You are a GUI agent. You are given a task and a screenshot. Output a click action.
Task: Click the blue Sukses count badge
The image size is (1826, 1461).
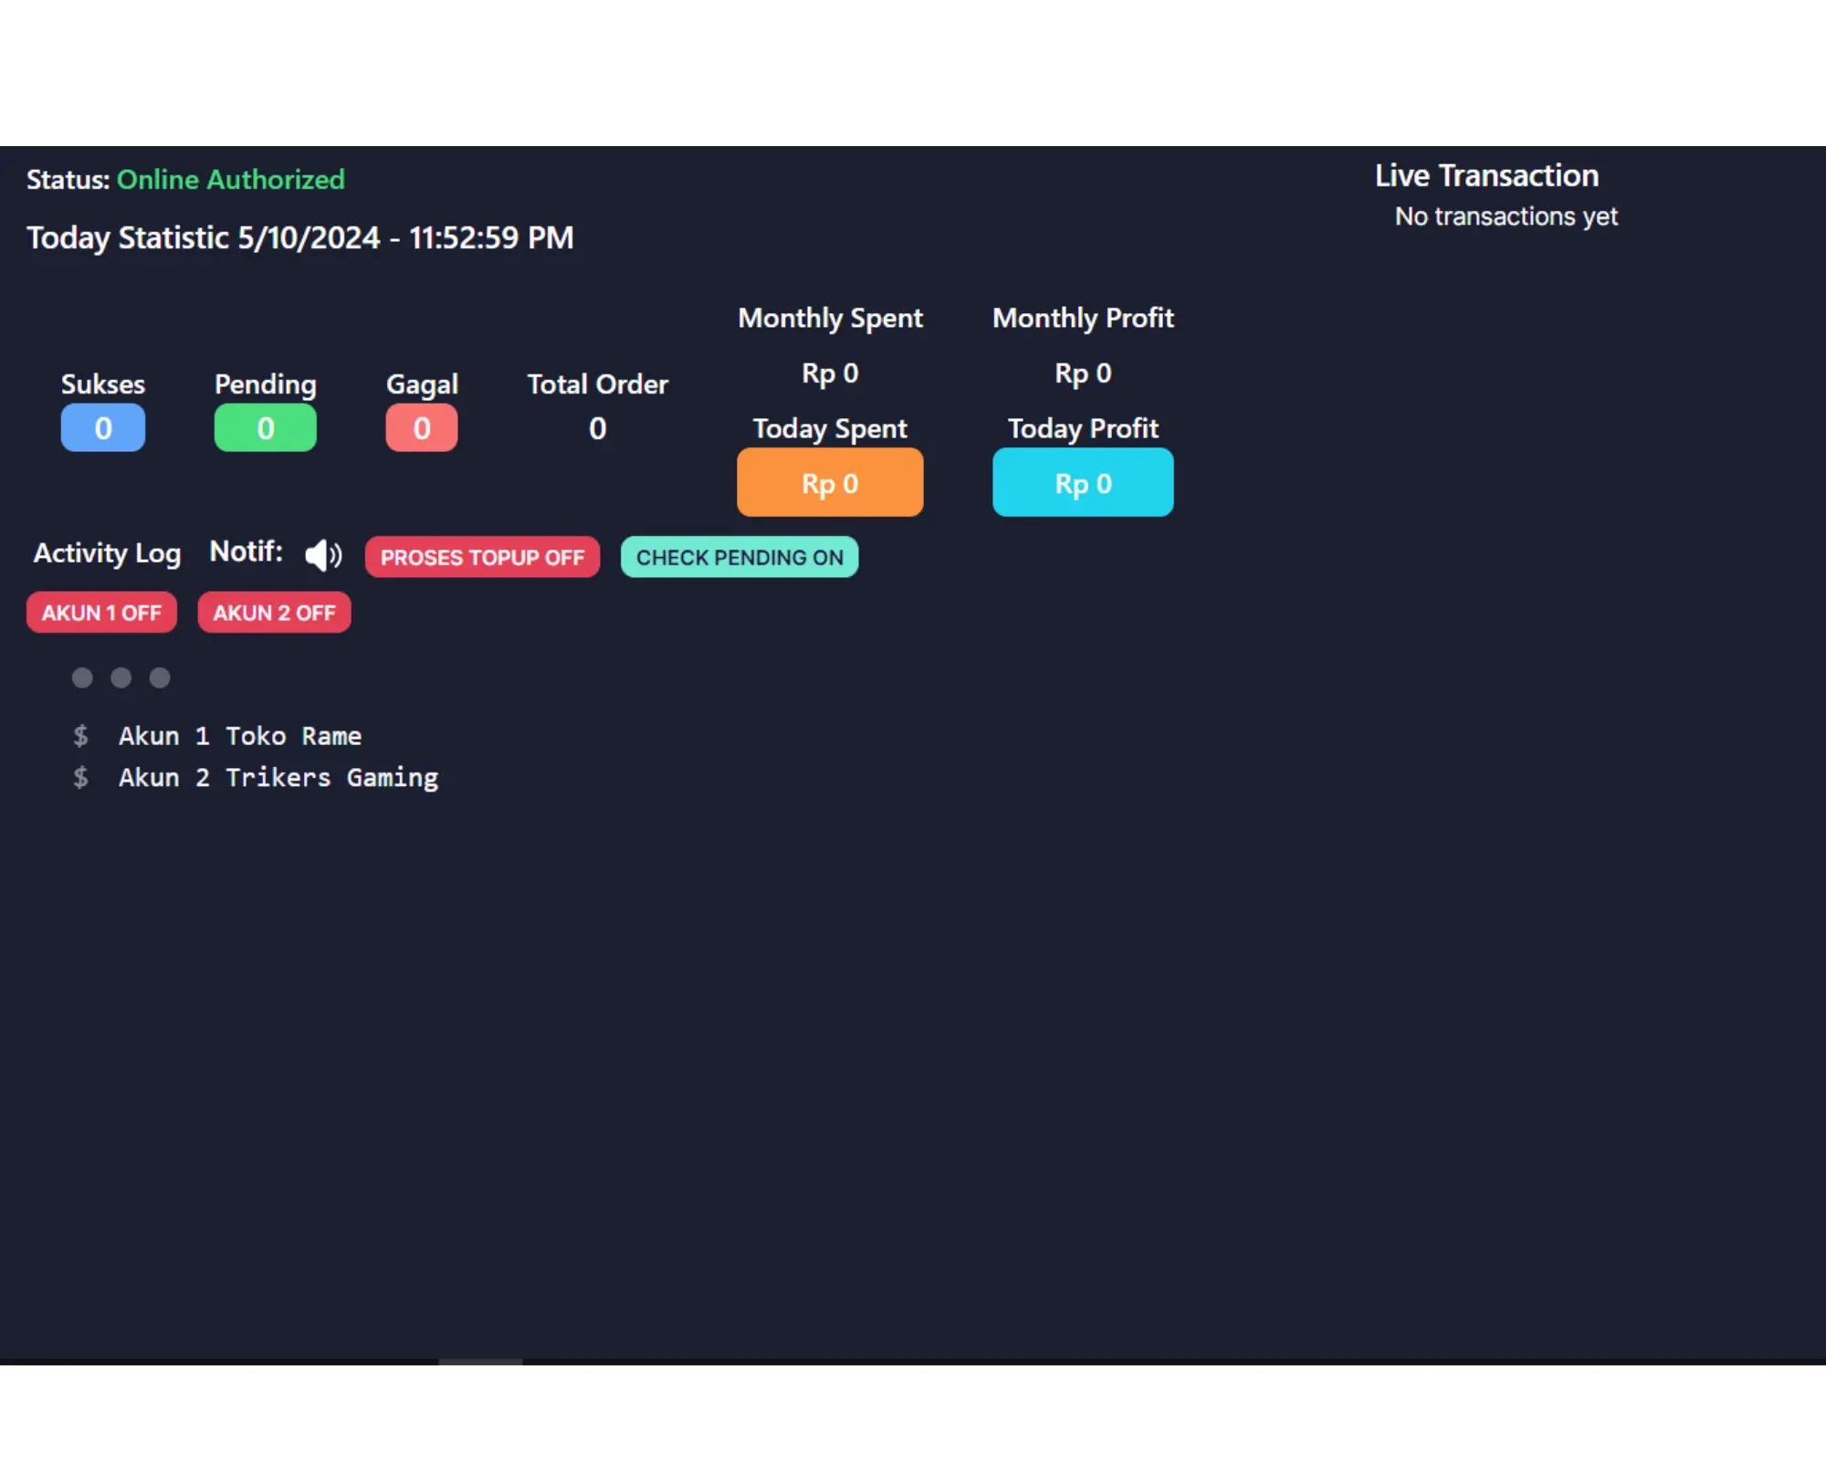click(x=103, y=427)
